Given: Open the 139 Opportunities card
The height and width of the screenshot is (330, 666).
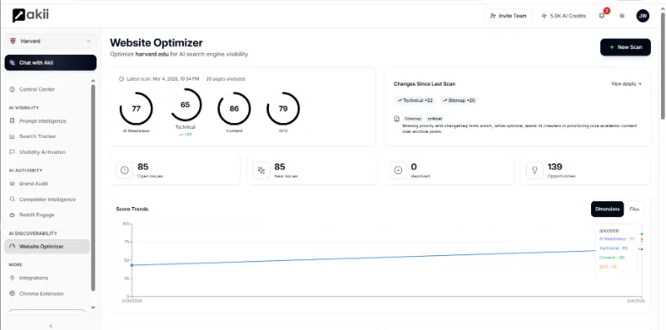Looking at the screenshot, I should pyautogui.click(x=585, y=170).
